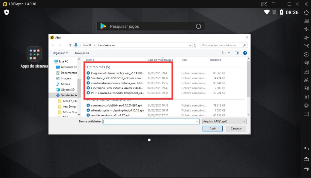This screenshot has width=311, height=178.
Task: Open the scissors screenshot tool
Action: [x=306, y=80]
